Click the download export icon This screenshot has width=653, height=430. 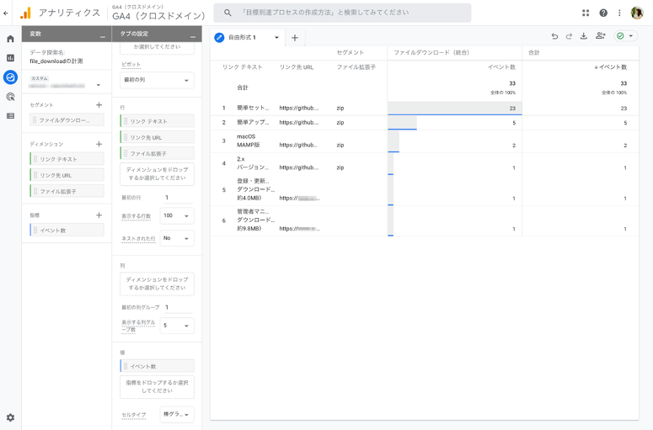coord(583,37)
